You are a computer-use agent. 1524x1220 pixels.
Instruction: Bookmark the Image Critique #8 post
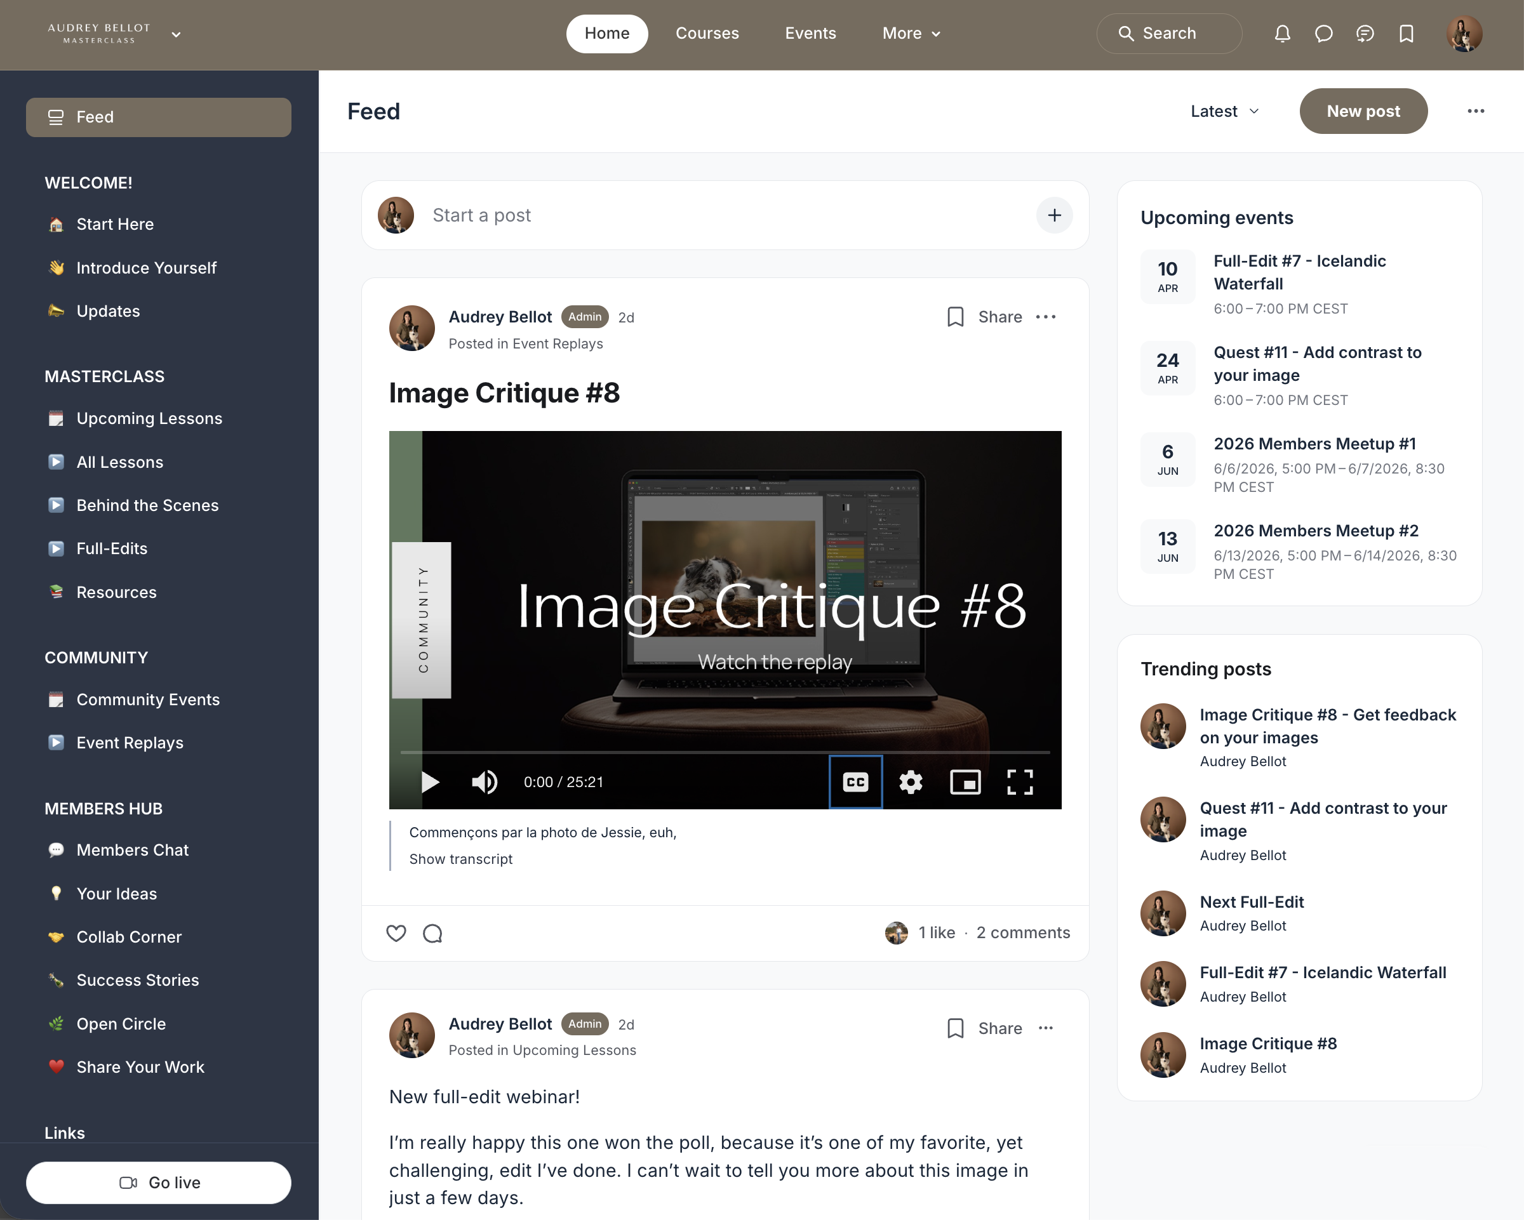(955, 317)
